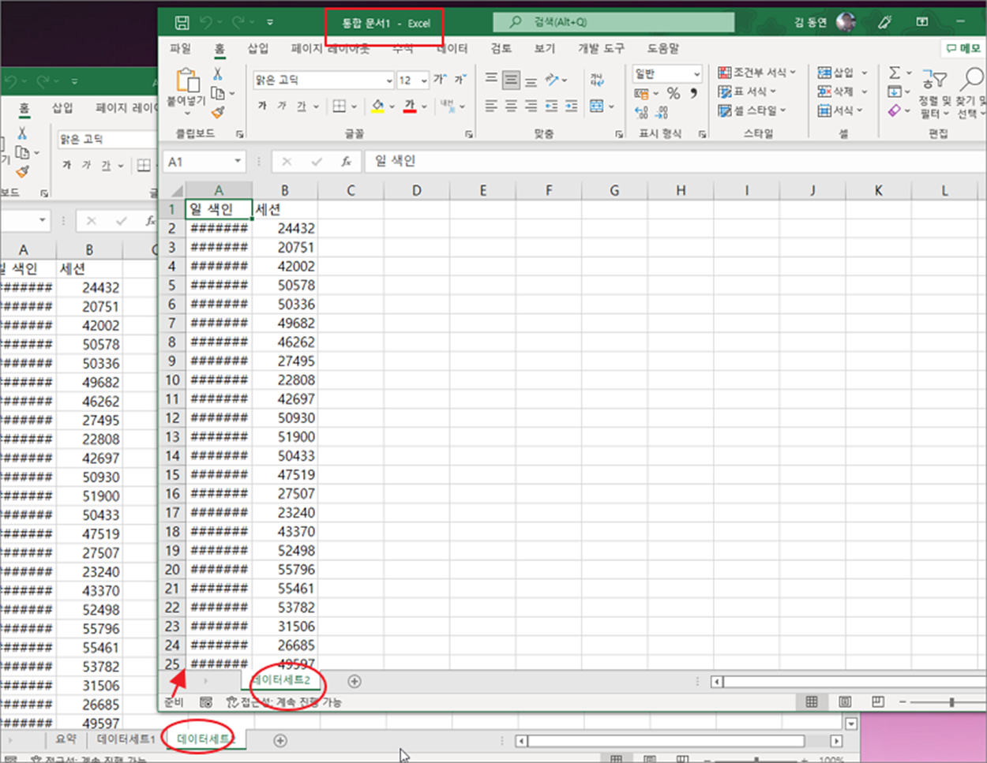
Task: Open font size dropdown showing 12
Action: point(424,80)
